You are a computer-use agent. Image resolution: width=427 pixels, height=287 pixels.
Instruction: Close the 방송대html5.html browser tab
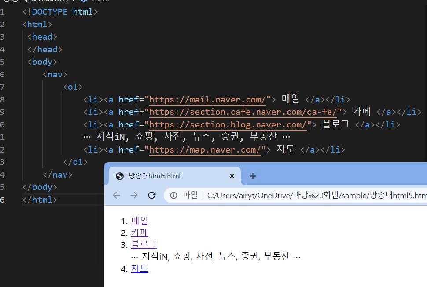coord(232,176)
